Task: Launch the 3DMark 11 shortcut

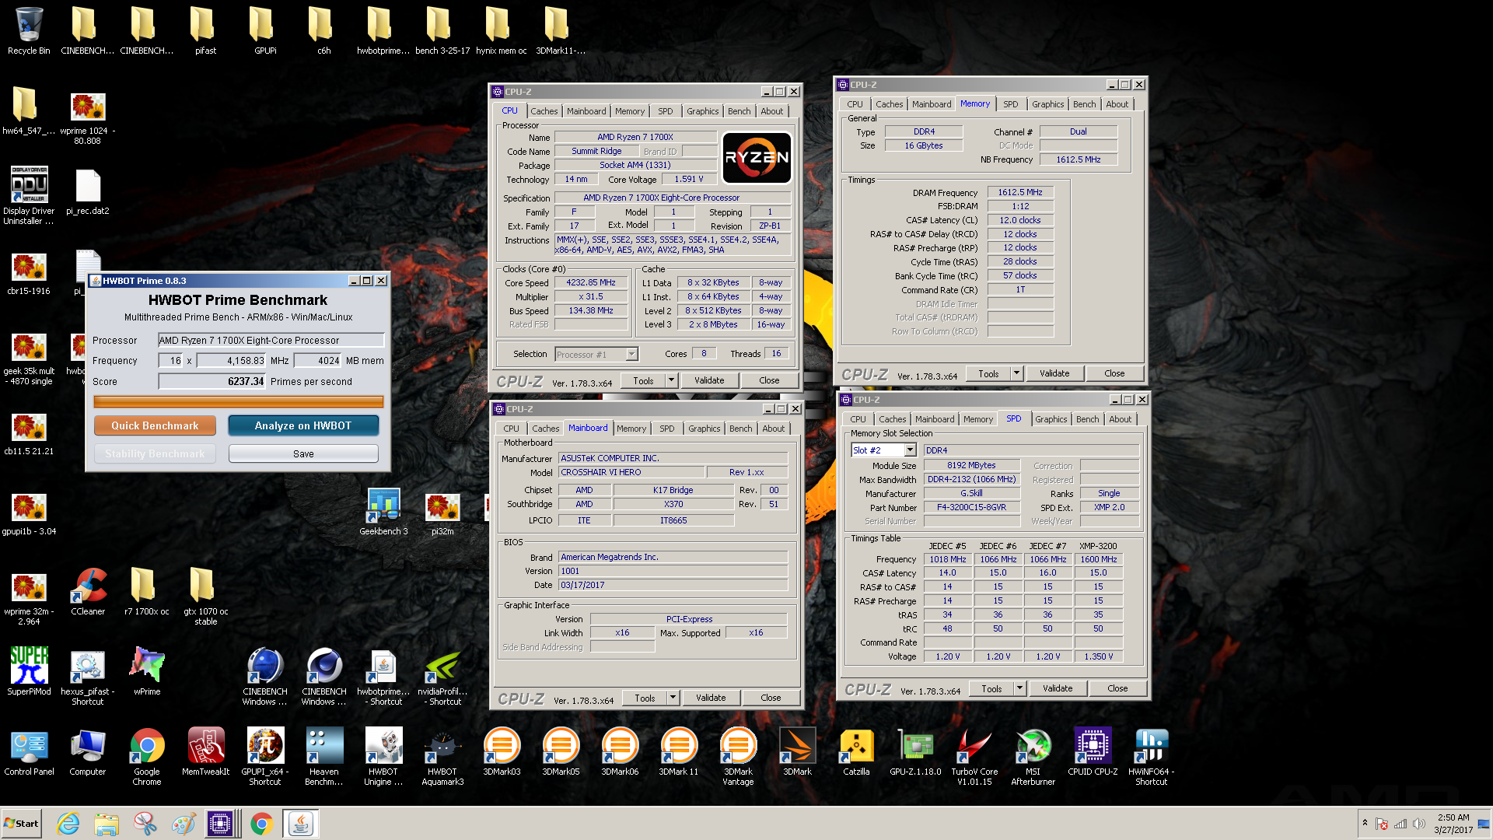Action: click(679, 751)
